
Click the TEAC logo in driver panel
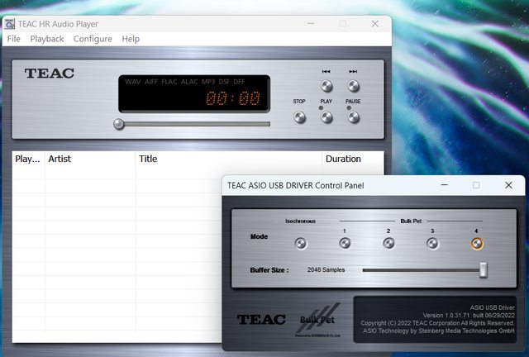pos(261,320)
